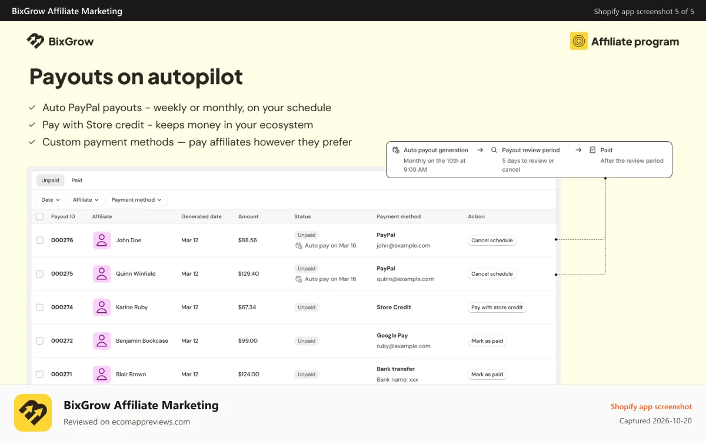
Task: Click Pay with store credit for Karine Ruby
Action: pos(497,307)
